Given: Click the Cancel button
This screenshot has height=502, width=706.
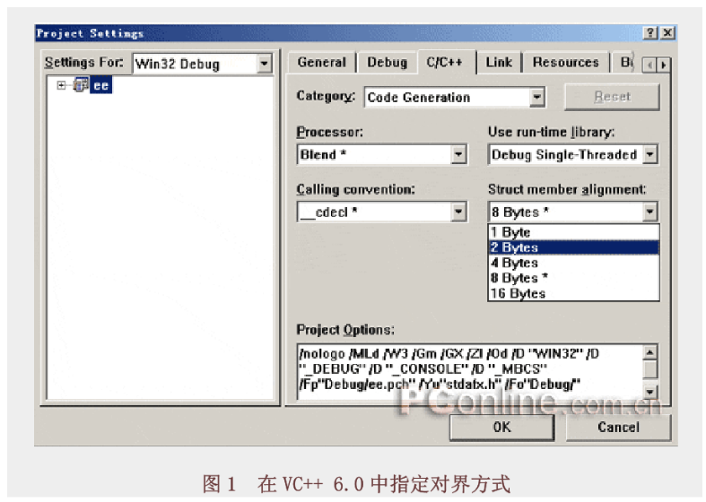Looking at the screenshot, I should tap(618, 427).
